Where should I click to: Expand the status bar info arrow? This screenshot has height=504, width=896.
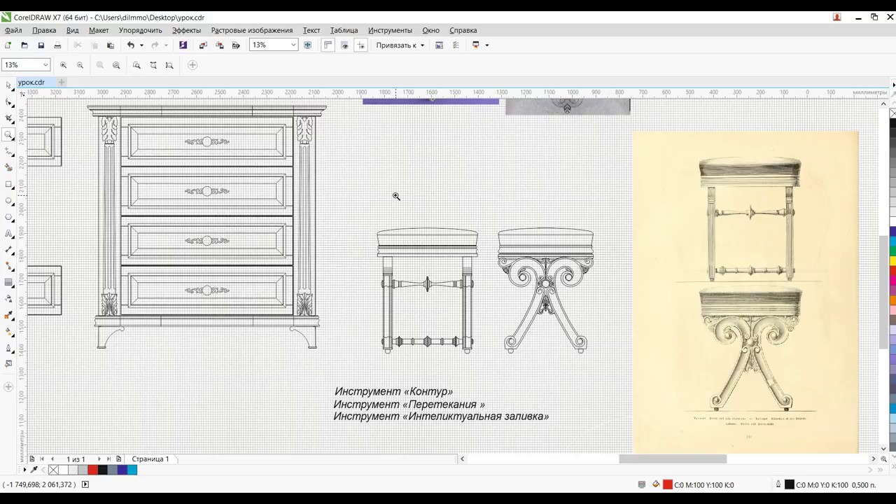[85, 484]
